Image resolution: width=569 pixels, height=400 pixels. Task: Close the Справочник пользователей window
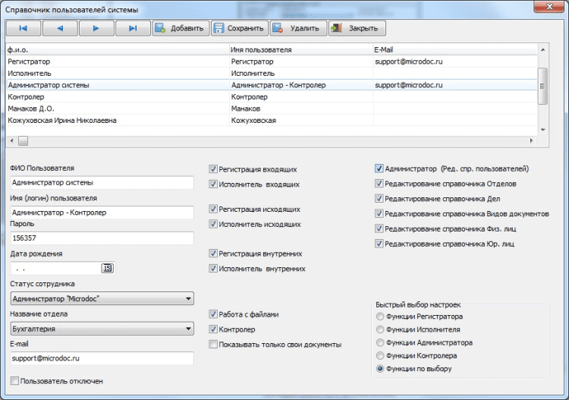pos(550,6)
